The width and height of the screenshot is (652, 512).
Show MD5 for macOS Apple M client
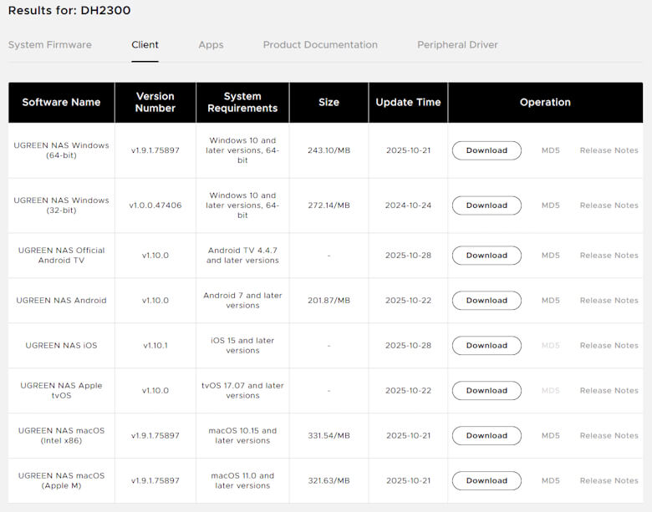pos(550,481)
